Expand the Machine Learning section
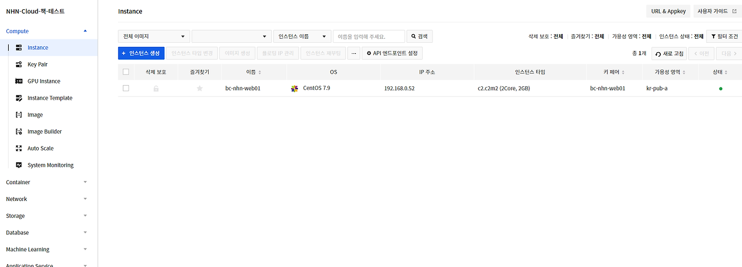 click(85, 249)
